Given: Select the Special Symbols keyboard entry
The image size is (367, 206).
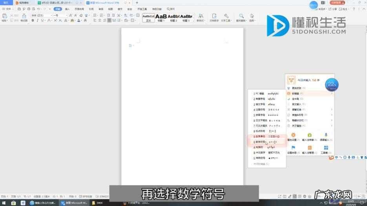Looking at the screenshot, I should pos(267,158).
